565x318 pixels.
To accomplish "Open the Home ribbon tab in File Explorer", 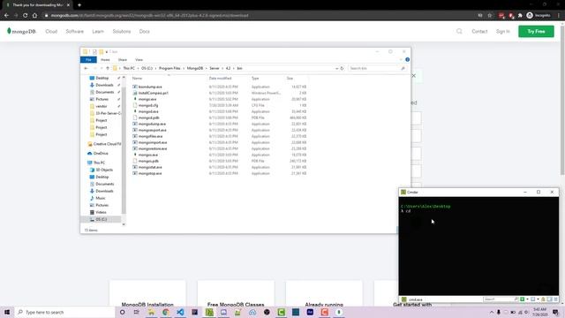I will (105, 60).
